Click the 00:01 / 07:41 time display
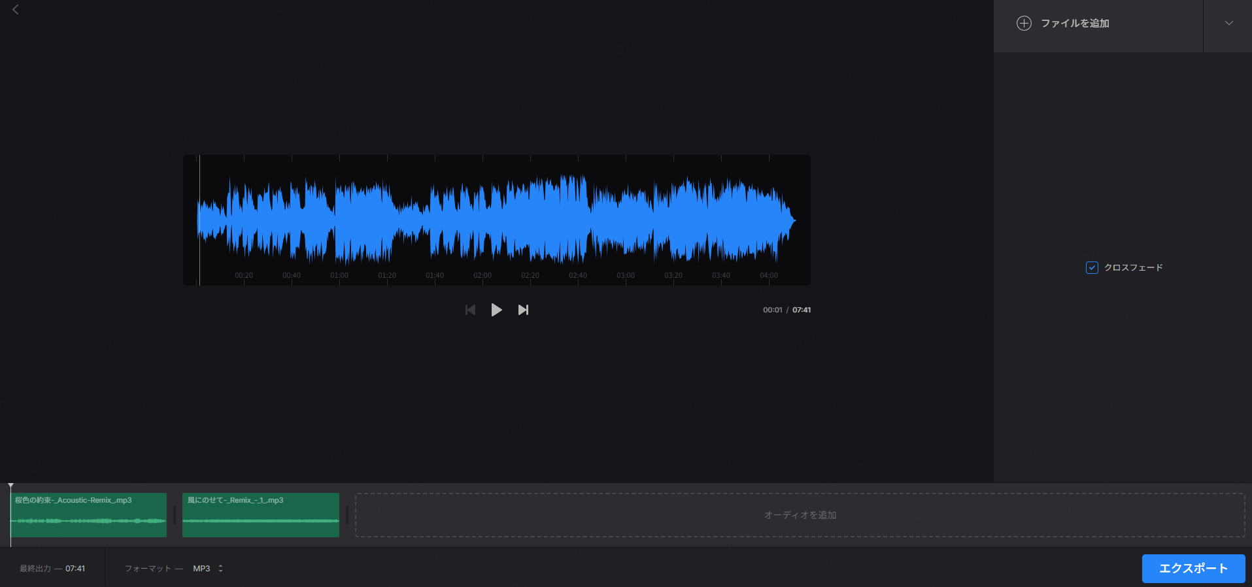 [787, 310]
